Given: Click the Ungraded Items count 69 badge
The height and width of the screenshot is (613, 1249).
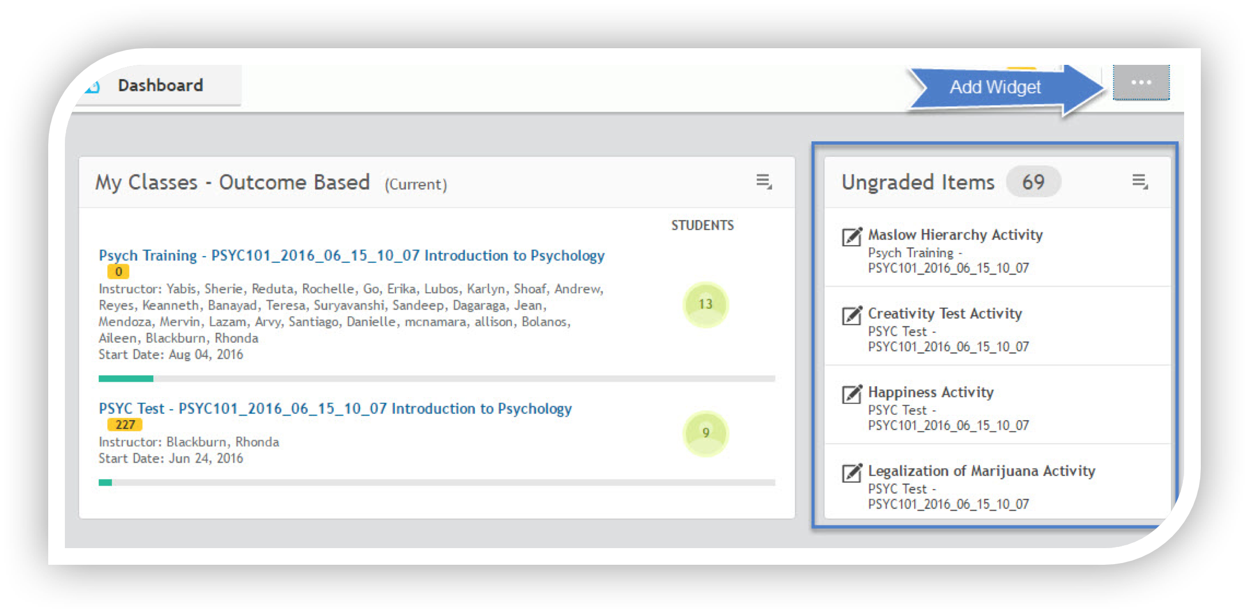Looking at the screenshot, I should point(1033,182).
